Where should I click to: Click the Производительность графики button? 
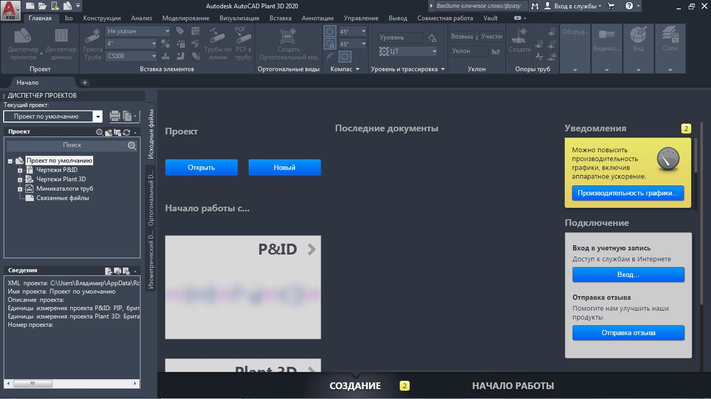[628, 193]
